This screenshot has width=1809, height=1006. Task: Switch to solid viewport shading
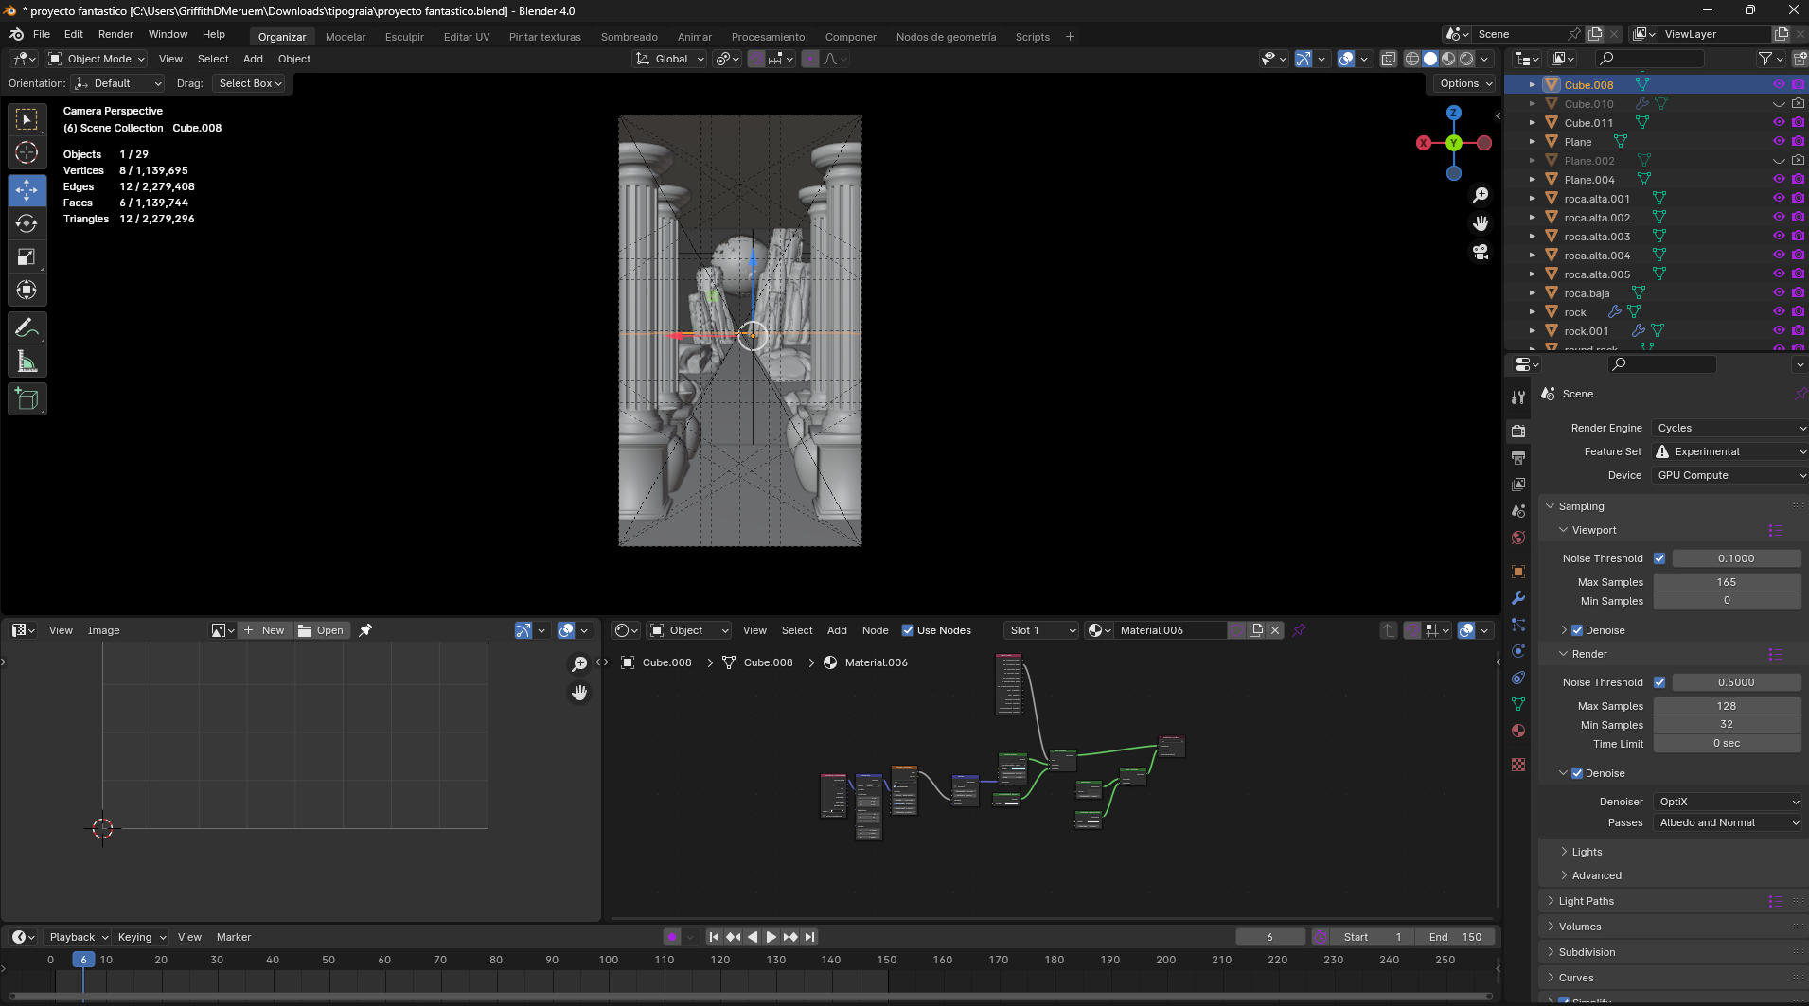1430,59
